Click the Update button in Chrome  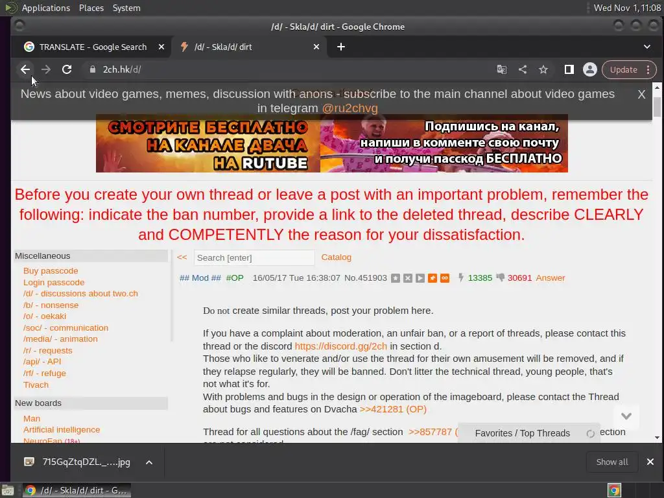pos(623,69)
